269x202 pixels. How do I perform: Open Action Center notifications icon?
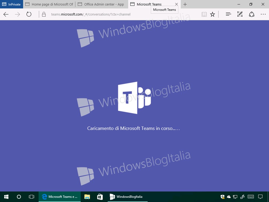click(x=260, y=197)
